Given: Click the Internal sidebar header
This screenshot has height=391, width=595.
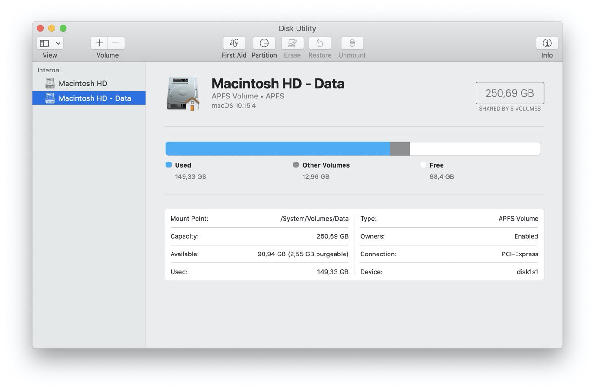Looking at the screenshot, I should pyautogui.click(x=49, y=70).
